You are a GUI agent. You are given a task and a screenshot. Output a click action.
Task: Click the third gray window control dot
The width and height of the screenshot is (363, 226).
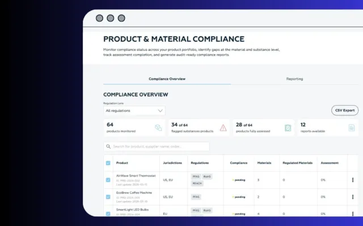coord(121,18)
